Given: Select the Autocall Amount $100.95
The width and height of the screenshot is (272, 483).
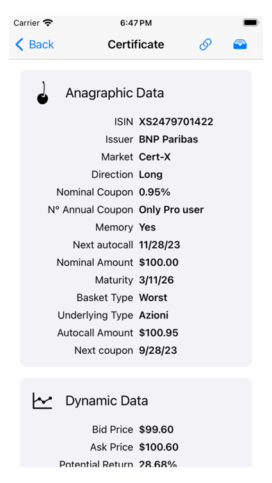Looking at the screenshot, I should [x=159, y=333].
